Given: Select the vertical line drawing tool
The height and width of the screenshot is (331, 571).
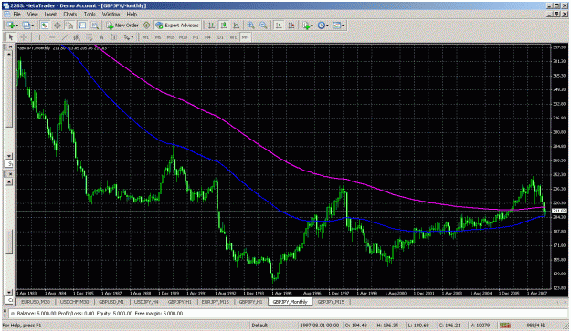Looking at the screenshot, I should pyautogui.click(x=39, y=37).
